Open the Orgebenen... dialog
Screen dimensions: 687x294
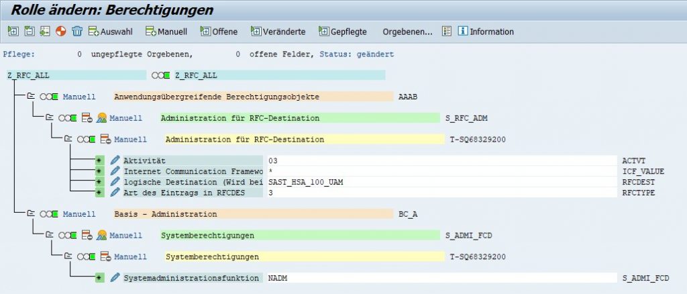pyautogui.click(x=407, y=32)
